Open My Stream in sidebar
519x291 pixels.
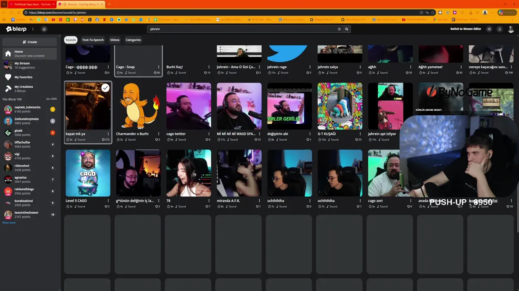tap(30, 65)
